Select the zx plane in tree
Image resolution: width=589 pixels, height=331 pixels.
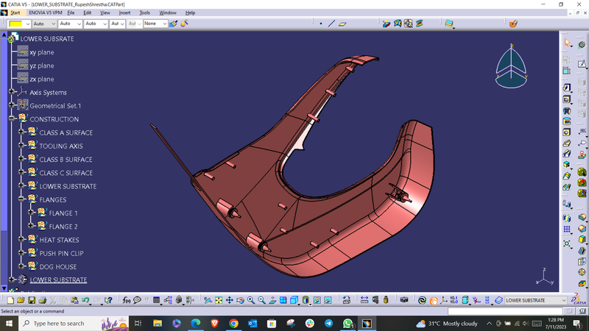pyautogui.click(x=42, y=79)
